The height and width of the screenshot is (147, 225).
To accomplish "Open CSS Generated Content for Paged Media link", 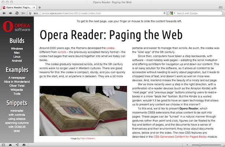I will point(180,137).
